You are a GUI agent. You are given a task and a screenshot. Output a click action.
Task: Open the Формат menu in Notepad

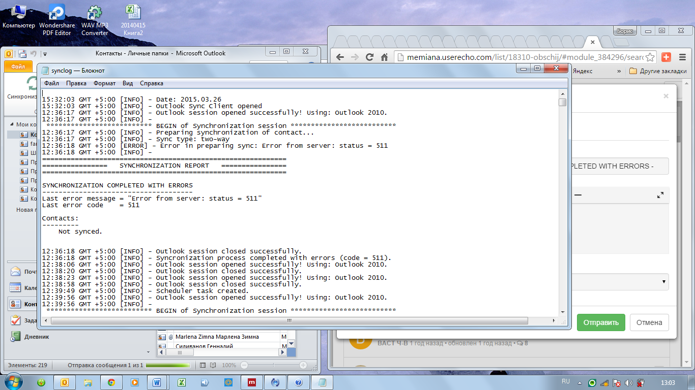(104, 83)
